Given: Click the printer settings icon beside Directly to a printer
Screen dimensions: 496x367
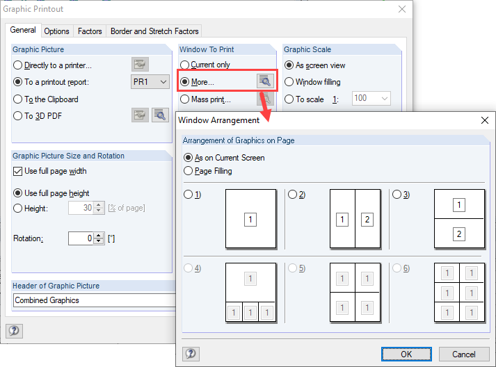Looking at the screenshot, I should [141, 65].
